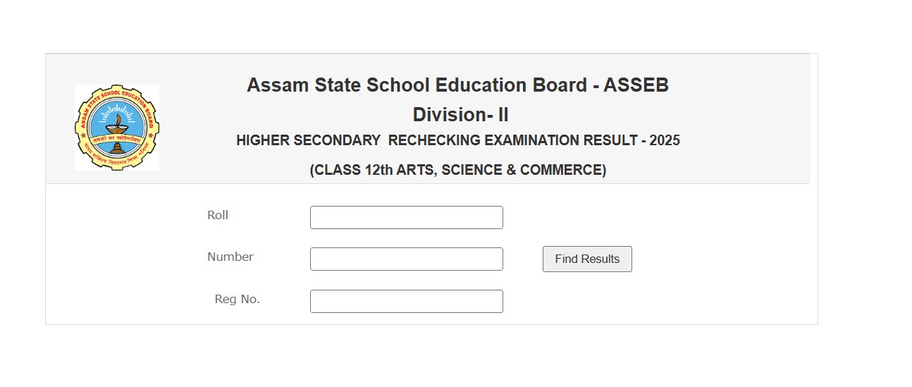912x387 pixels.
Task: Click the Class 12th Arts, Science & Commerce text
Action: click(458, 170)
